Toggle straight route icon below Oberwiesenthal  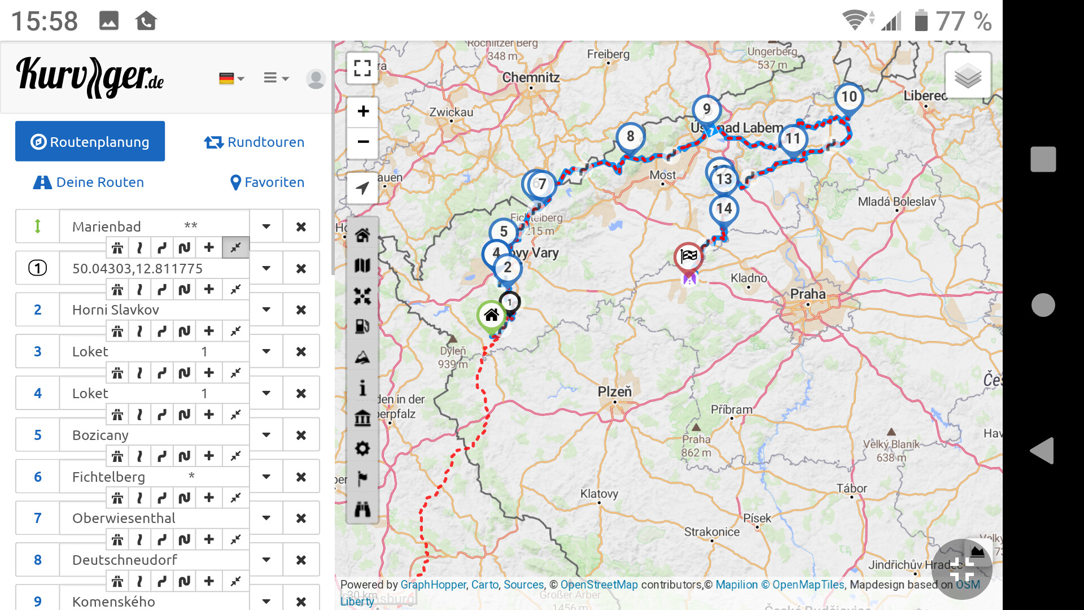click(x=139, y=539)
